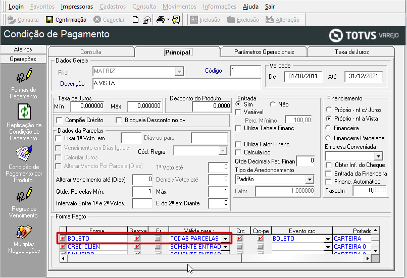The width and height of the screenshot is (407, 278).
Task: Click the Cancelar toolbar button
Action: point(109,20)
